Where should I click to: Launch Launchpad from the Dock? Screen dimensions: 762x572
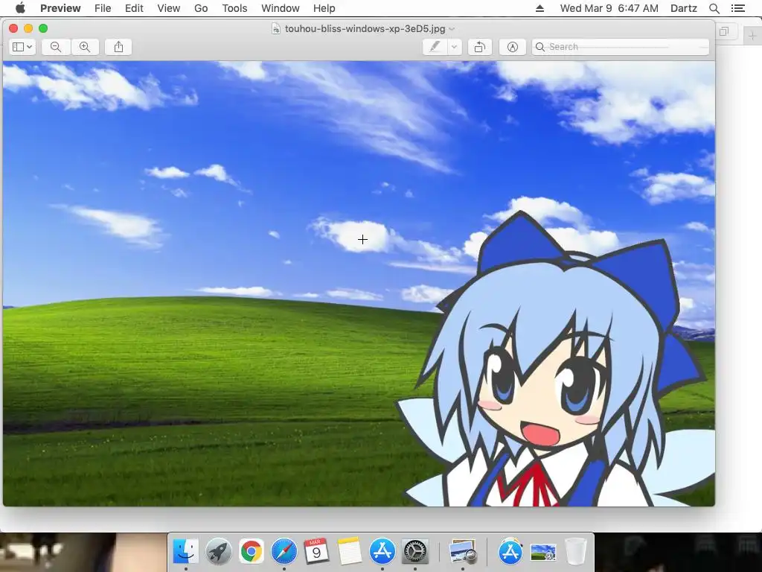click(218, 551)
